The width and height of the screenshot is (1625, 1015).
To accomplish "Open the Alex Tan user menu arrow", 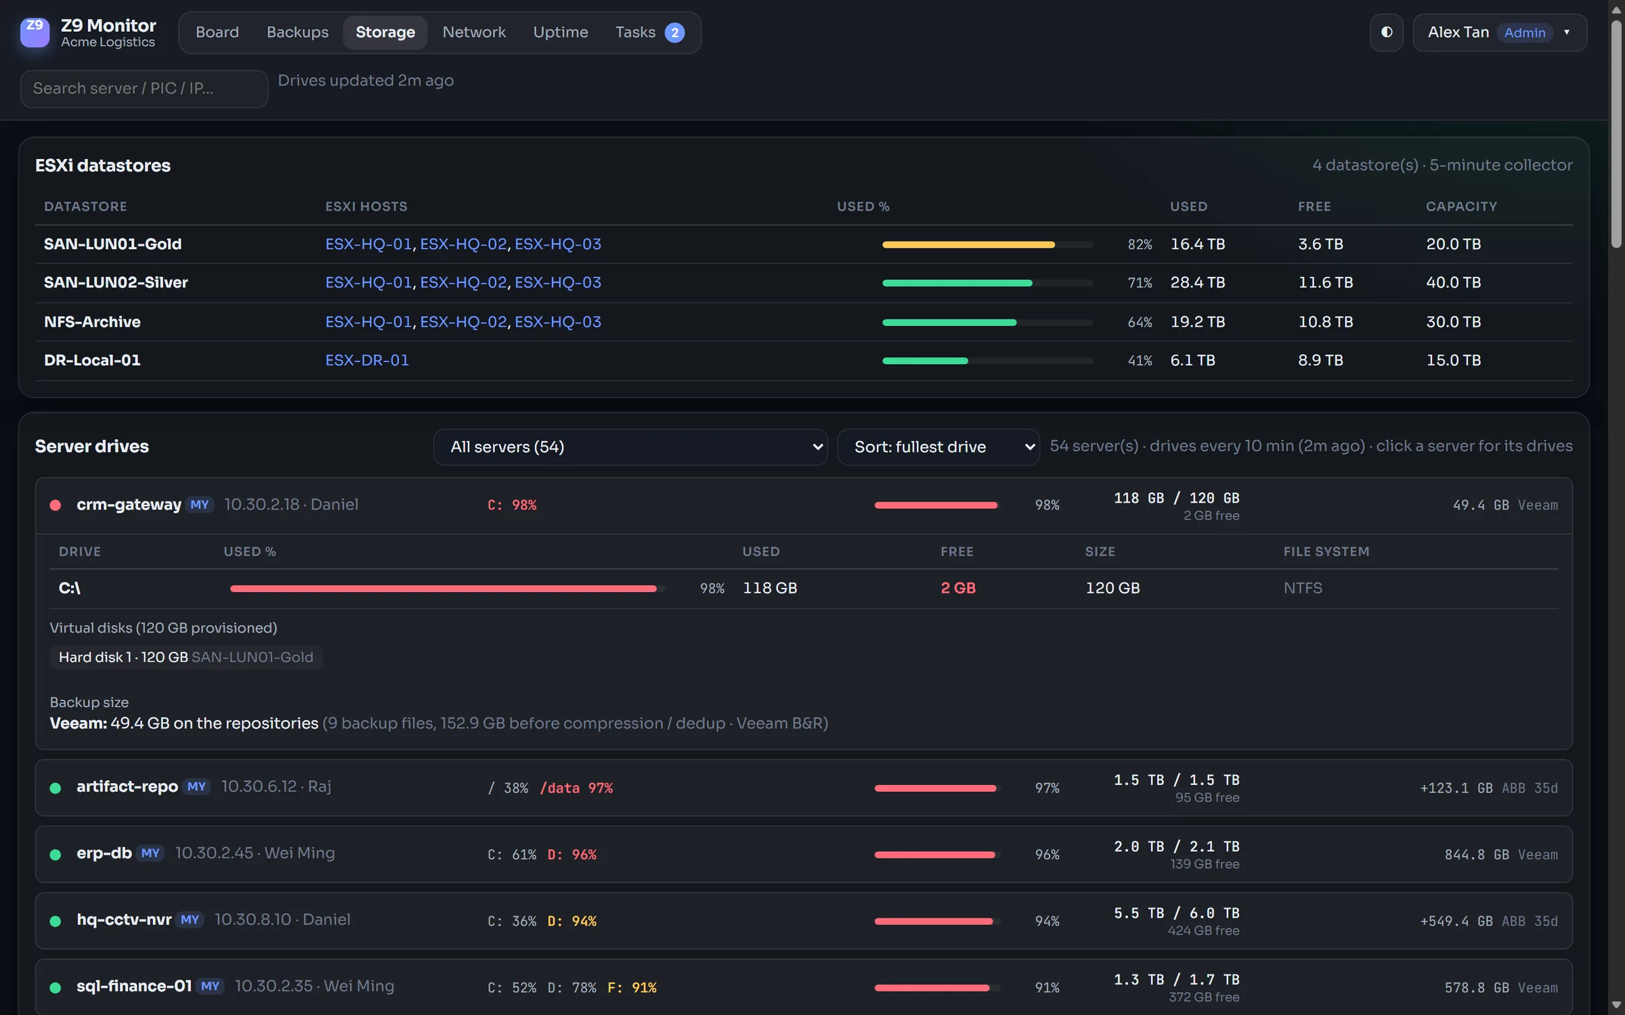I will coord(1566,32).
